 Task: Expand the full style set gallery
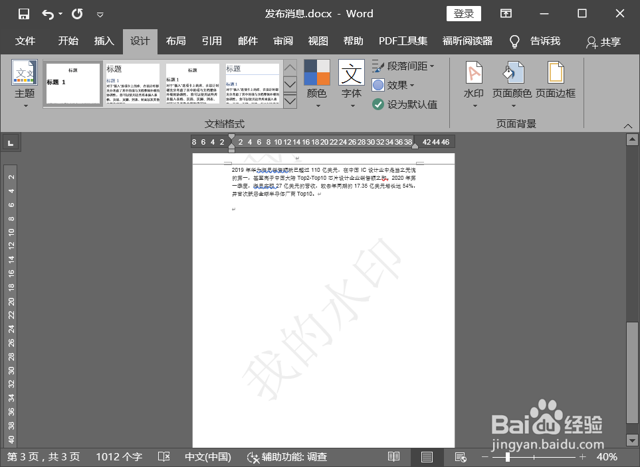coord(290,101)
